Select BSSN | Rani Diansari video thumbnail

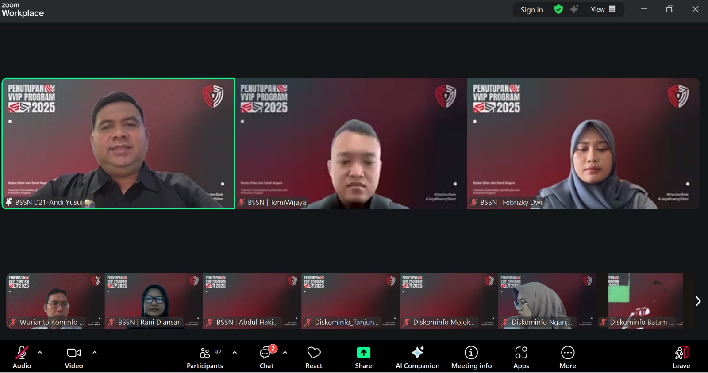[x=154, y=301]
